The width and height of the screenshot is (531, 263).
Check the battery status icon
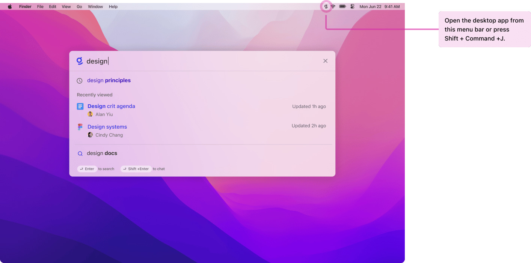click(342, 6)
